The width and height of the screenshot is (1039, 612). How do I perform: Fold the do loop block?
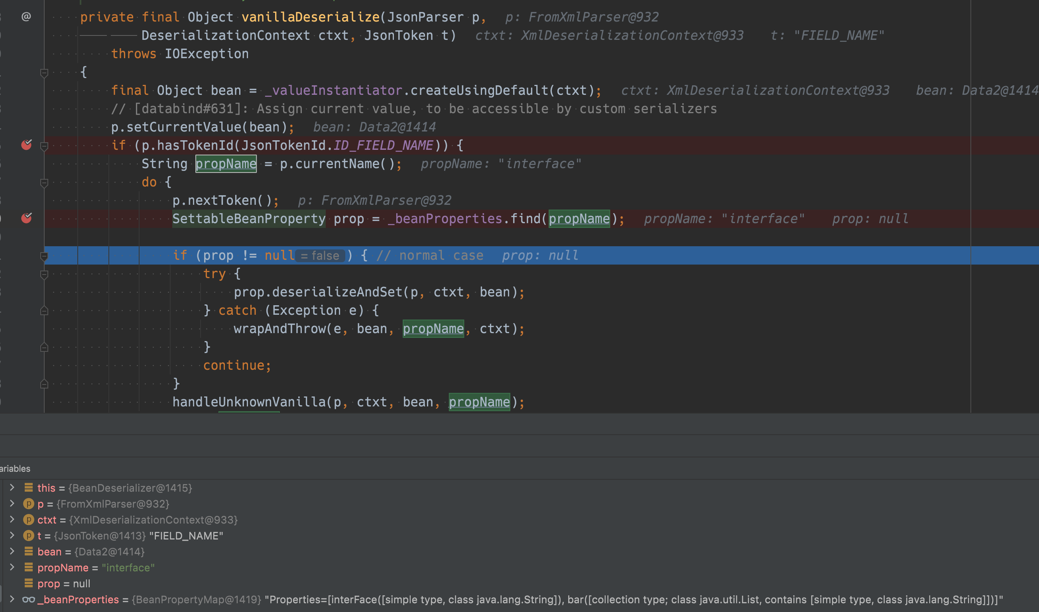coord(44,182)
